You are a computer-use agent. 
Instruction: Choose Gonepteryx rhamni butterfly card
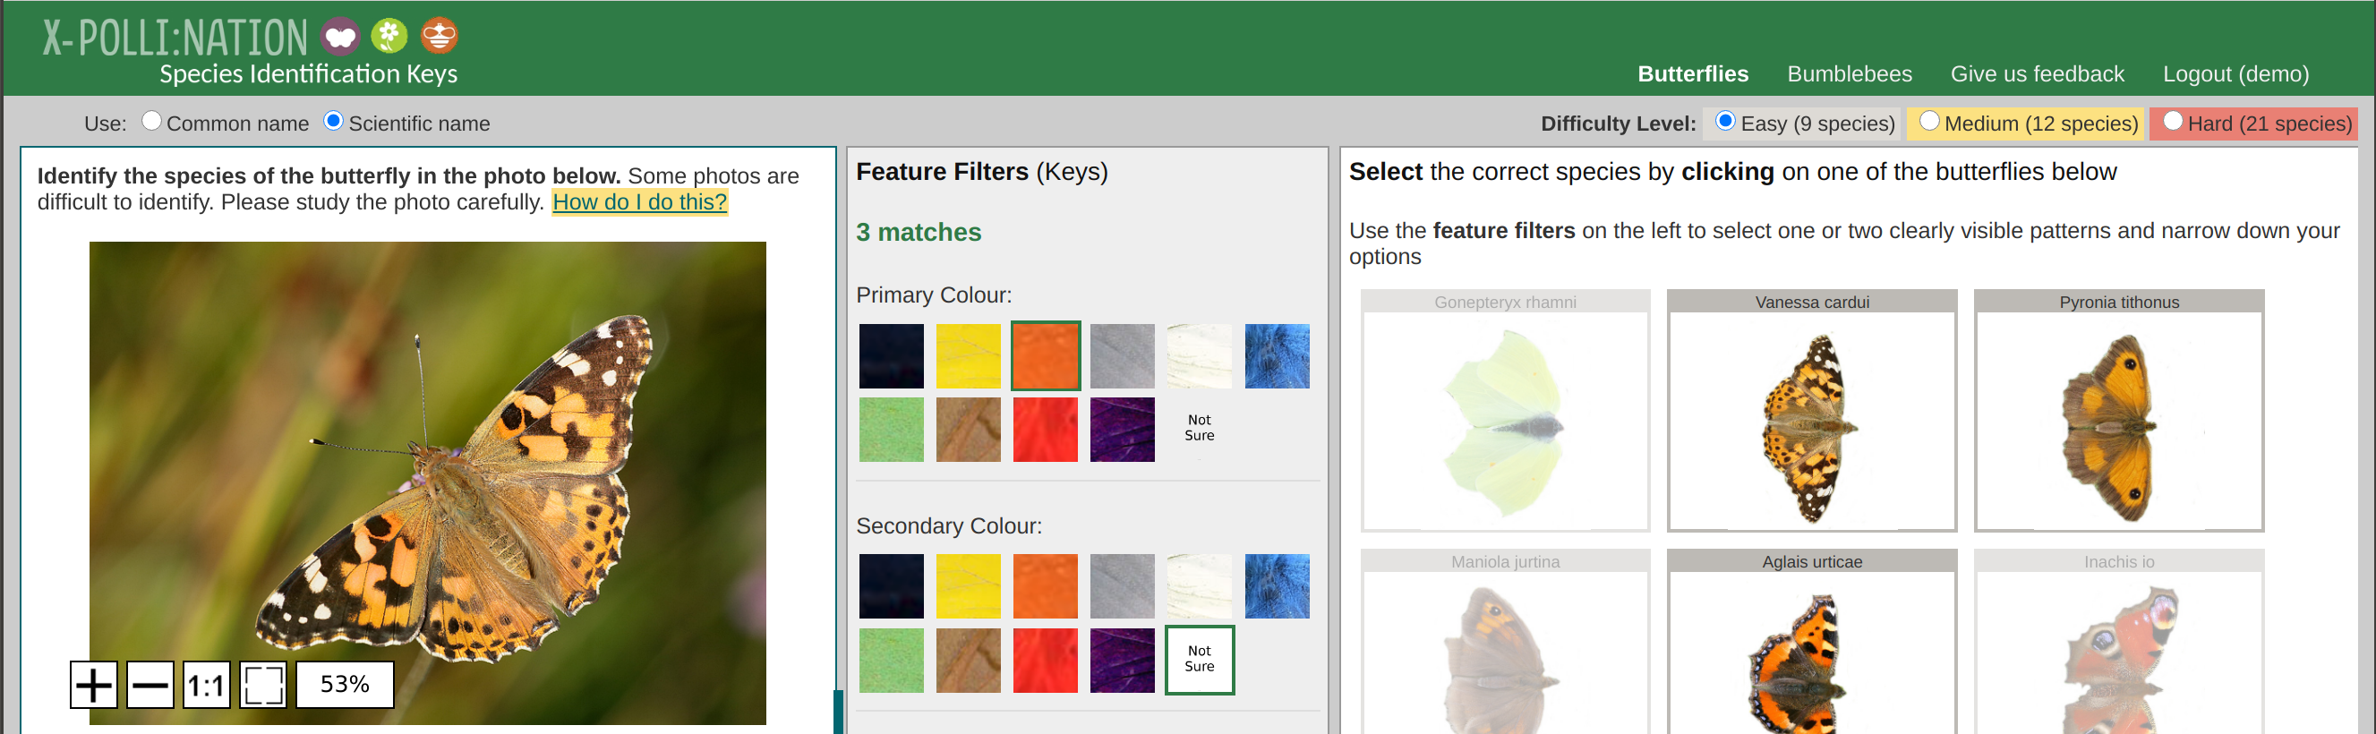tap(1505, 411)
